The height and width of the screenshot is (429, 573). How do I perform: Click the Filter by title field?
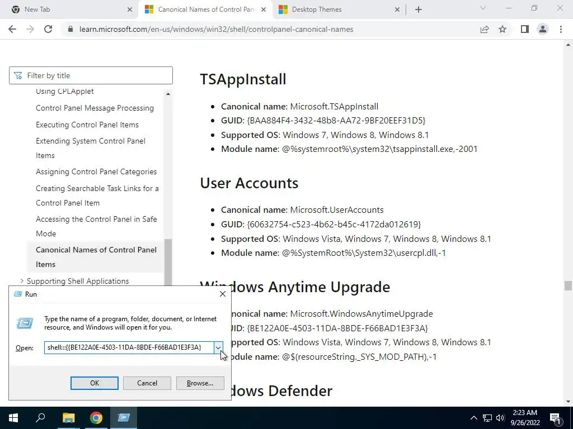point(91,75)
